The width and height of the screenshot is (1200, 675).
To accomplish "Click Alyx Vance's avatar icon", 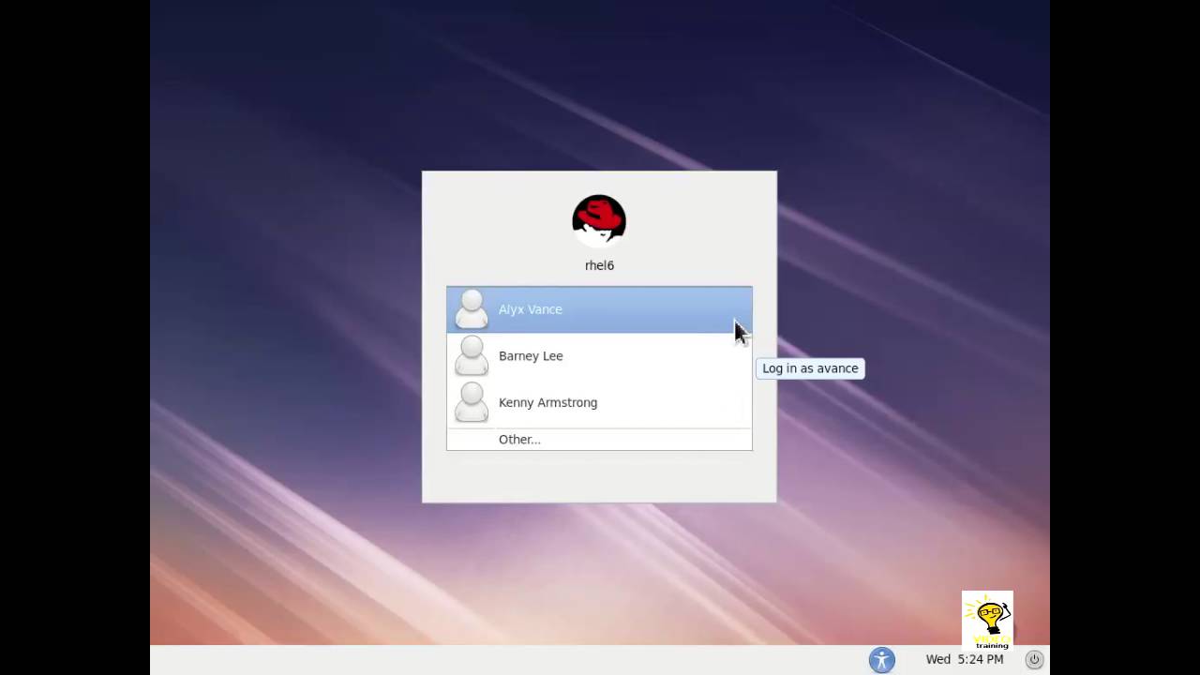I will 472,309.
